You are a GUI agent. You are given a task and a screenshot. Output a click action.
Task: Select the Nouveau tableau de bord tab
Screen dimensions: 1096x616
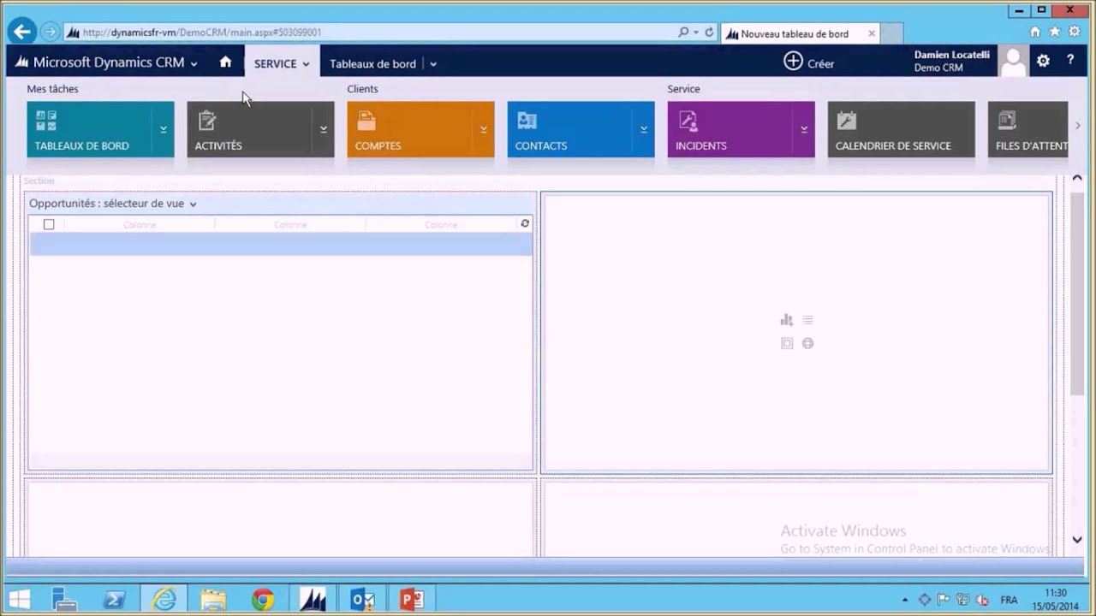[x=793, y=33]
